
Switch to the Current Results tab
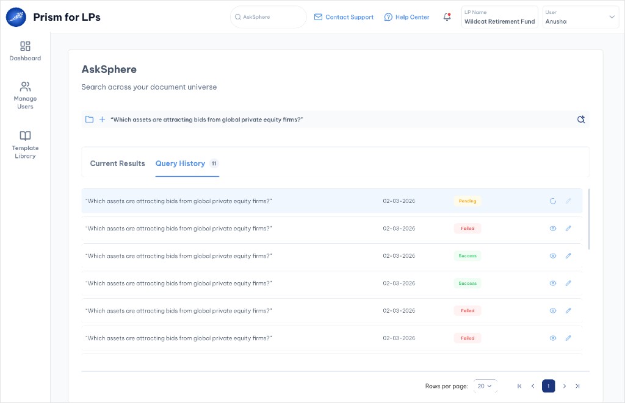pyautogui.click(x=118, y=163)
